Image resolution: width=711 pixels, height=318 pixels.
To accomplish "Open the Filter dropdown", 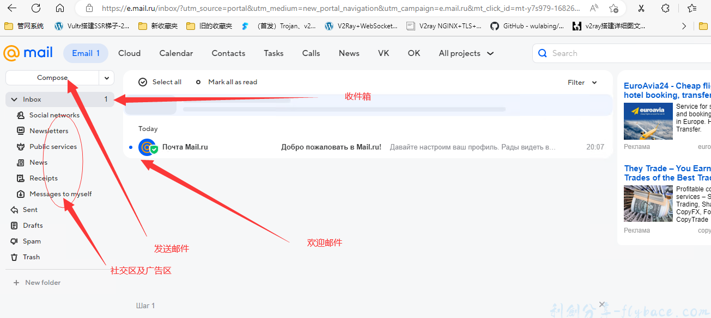I will click(x=581, y=82).
